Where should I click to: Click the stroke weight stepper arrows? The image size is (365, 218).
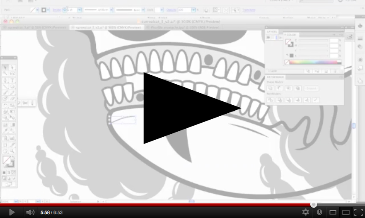point(65,10)
